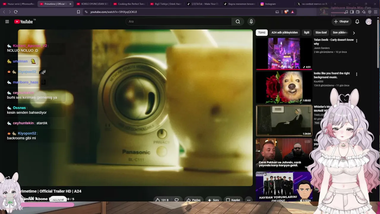Open 'Hayran yorumlarını okudu' thumbnail
The width and height of the screenshot is (380, 214).
coord(284,187)
